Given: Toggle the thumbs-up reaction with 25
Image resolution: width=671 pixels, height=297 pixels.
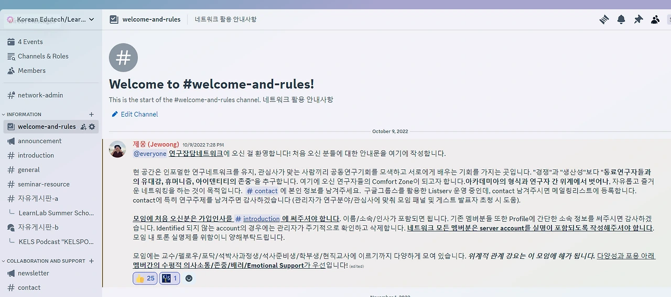Looking at the screenshot, I should point(145,278).
